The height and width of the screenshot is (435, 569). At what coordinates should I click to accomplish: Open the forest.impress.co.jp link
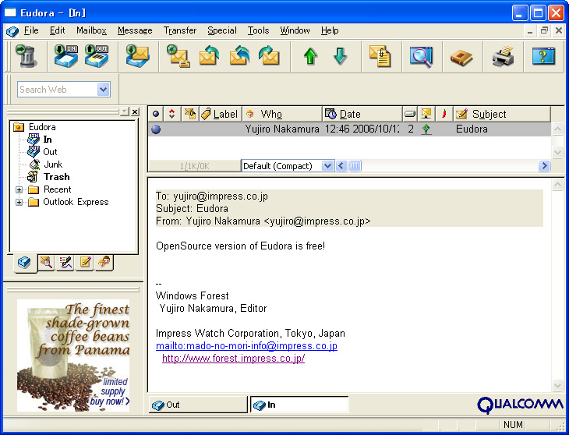[233, 359]
